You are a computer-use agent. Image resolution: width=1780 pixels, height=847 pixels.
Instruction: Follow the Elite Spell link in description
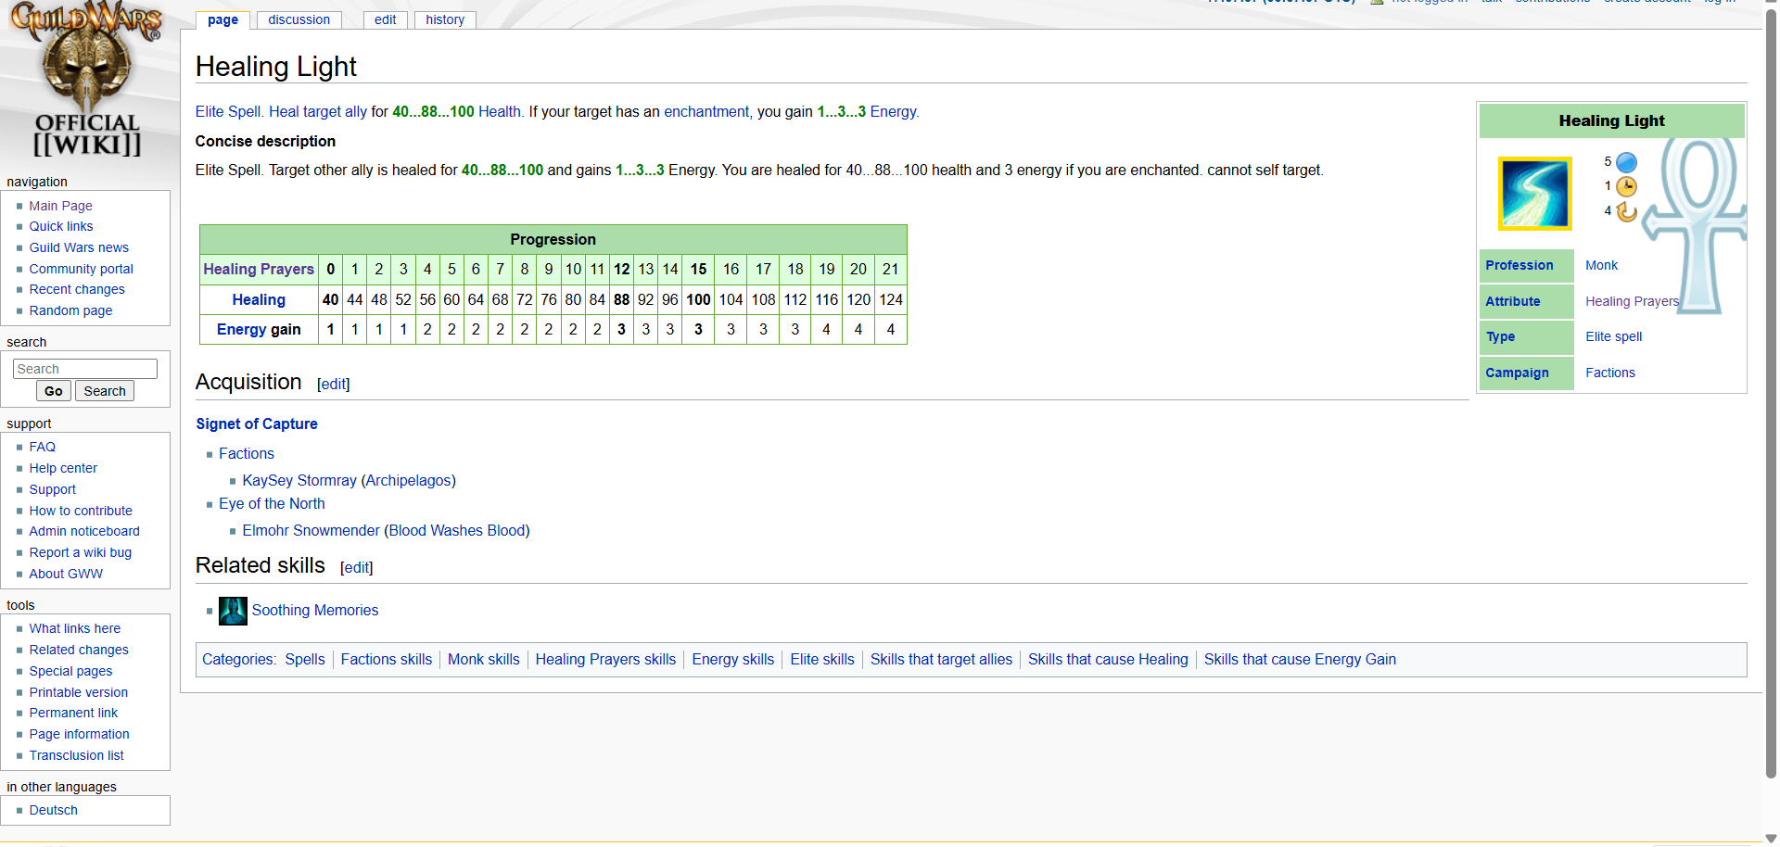pyautogui.click(x=228, y=111)
